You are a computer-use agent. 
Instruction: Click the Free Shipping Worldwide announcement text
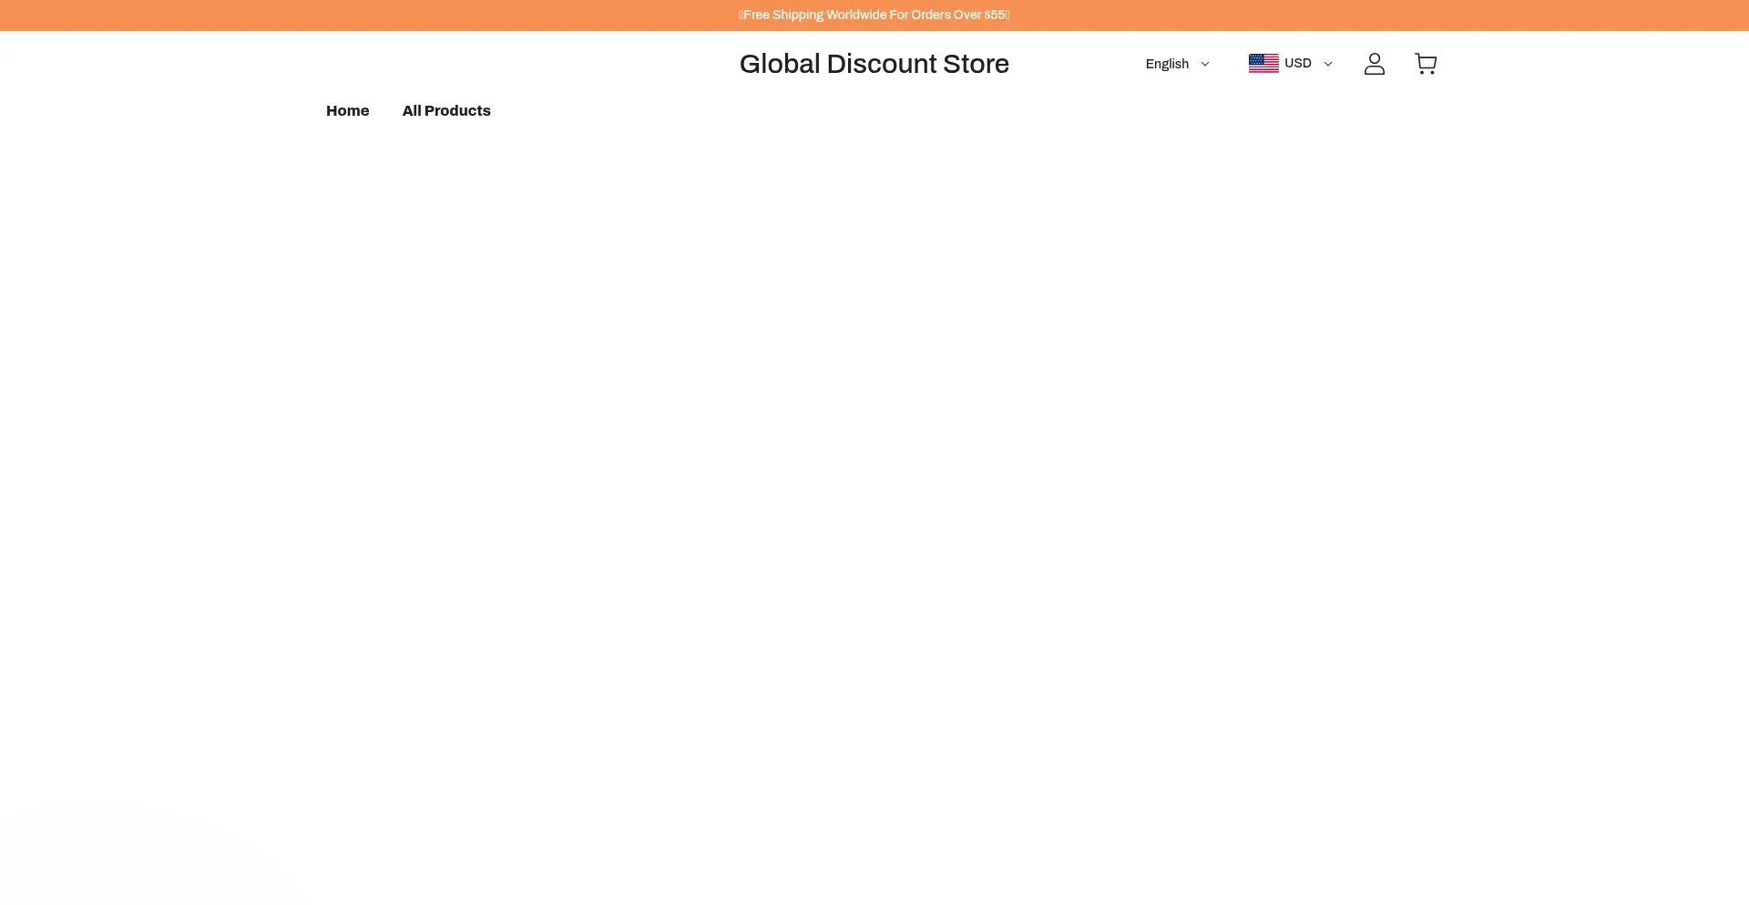(x=874, y=15)
